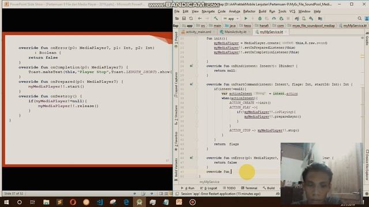Image resolution: width=369 pixels, height=207 pixels.
Task: Click the myex_file_soundpool_mediap breadcrumb
Action: click(311, 25)
